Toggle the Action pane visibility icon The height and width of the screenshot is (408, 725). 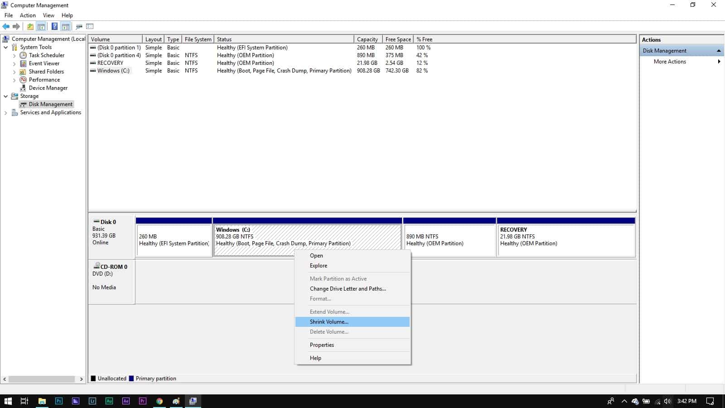(65, 26)
